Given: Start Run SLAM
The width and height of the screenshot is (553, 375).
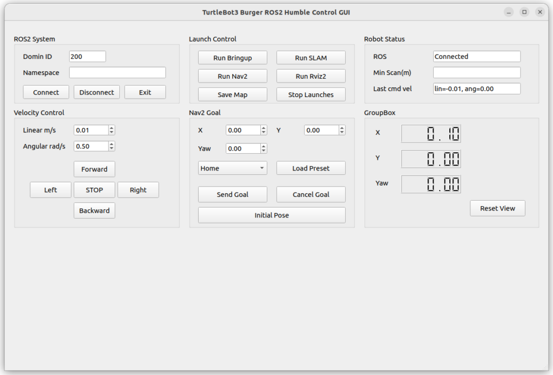Looking at the screenshot, I should pos(311,58).
